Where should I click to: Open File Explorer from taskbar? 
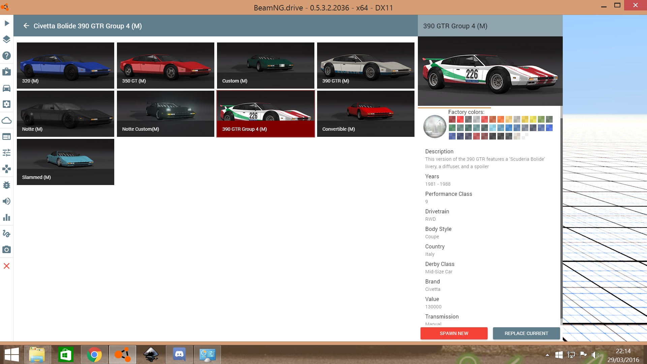click(37, 355)
